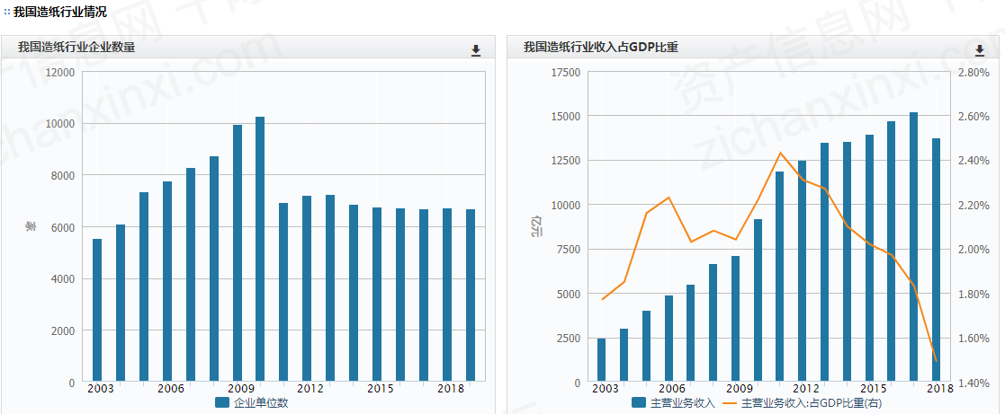1005x414 pixels.
Task: Toggle the 企业单位数 series legend label
Action: coord(261,403)
